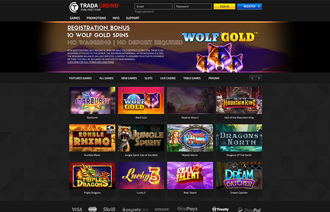Show more game categories with right arrow
This screenshot has height=212, width=330.
click(x=259, y=78)
